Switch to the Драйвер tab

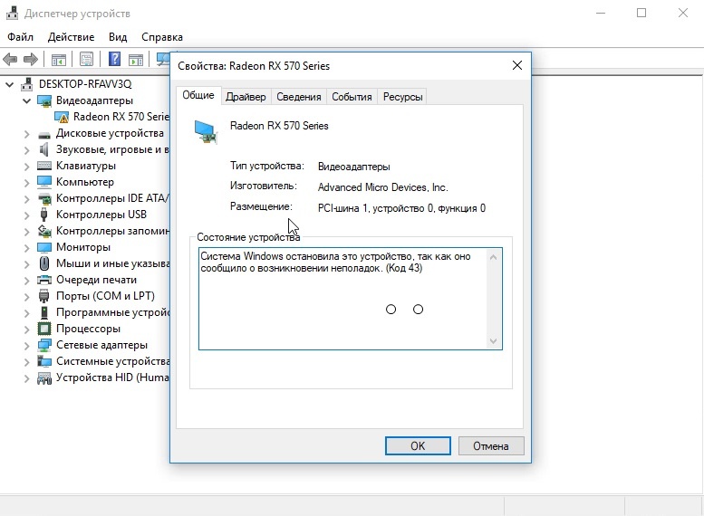(246, 97)
